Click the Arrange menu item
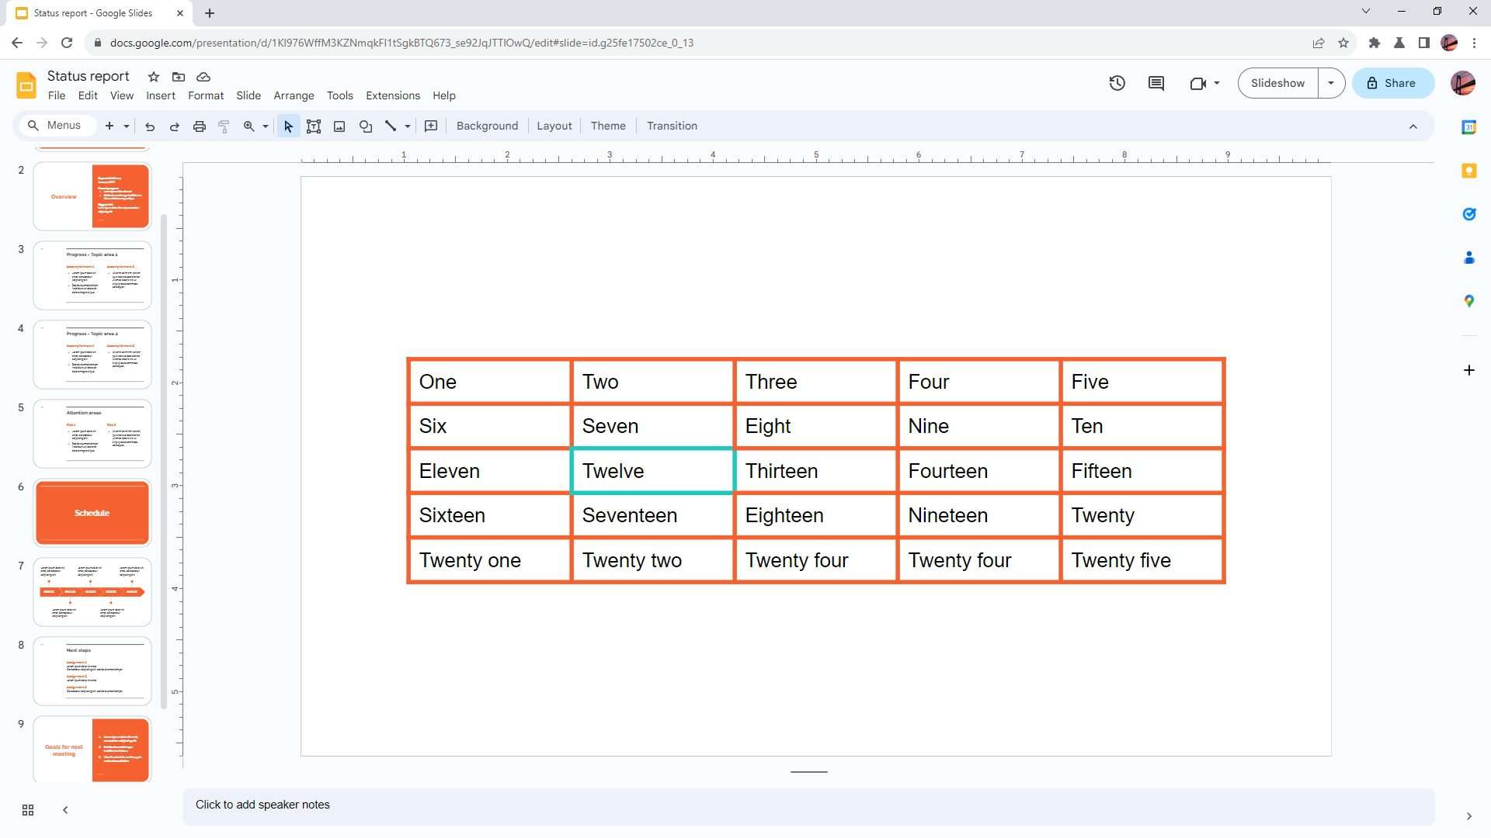1491x838 pixels. [294, 94]
